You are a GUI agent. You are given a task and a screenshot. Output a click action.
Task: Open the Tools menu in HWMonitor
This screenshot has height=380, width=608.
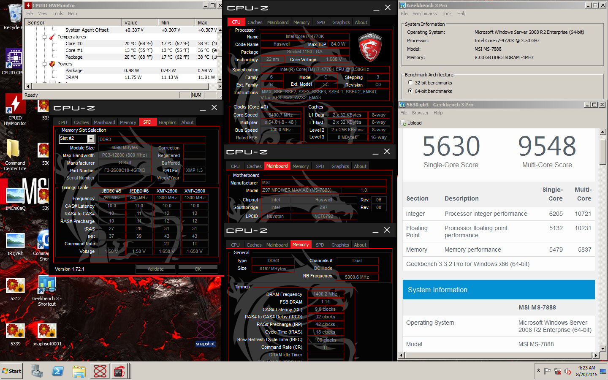[x=58, y=14]
